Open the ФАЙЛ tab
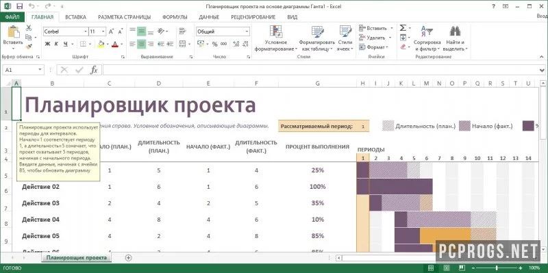This screenshot has height=273, width=548. (12, 16)
